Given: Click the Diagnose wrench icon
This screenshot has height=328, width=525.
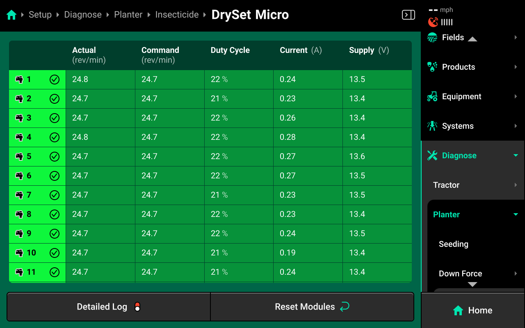Looking at the screenshot, I should point(432,155).
